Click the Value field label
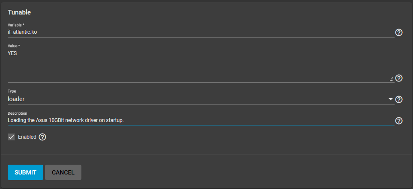This screenshot has height=189, width=413. coord(14,46)
